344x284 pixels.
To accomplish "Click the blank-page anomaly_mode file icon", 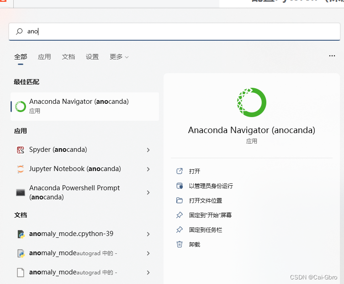I will click(21, 273).
